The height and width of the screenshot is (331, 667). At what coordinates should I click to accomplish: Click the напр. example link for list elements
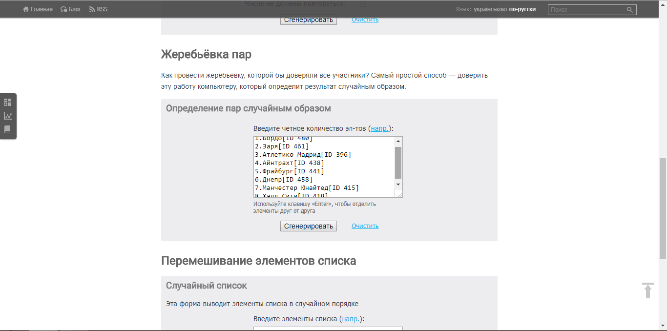[351, 319]
